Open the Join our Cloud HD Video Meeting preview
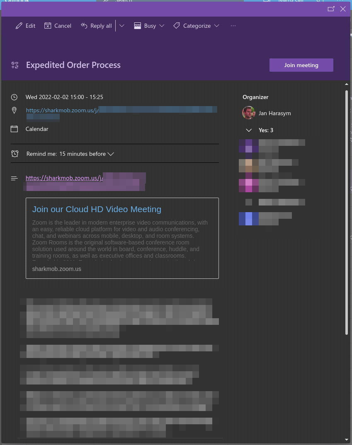Image resolution: width=352 pixels, height=445 pixels. tap(97, 209)
